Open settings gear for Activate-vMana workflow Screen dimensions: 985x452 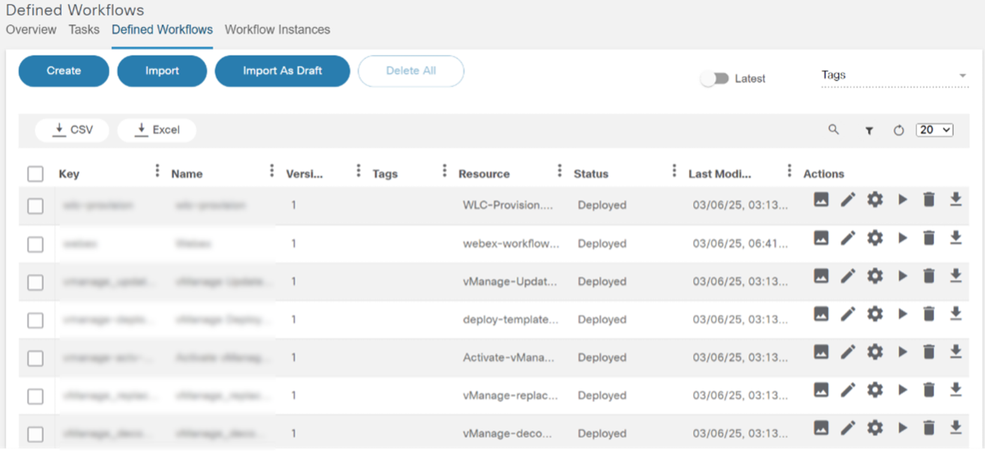pyautogui.click(x=875, y=352)
